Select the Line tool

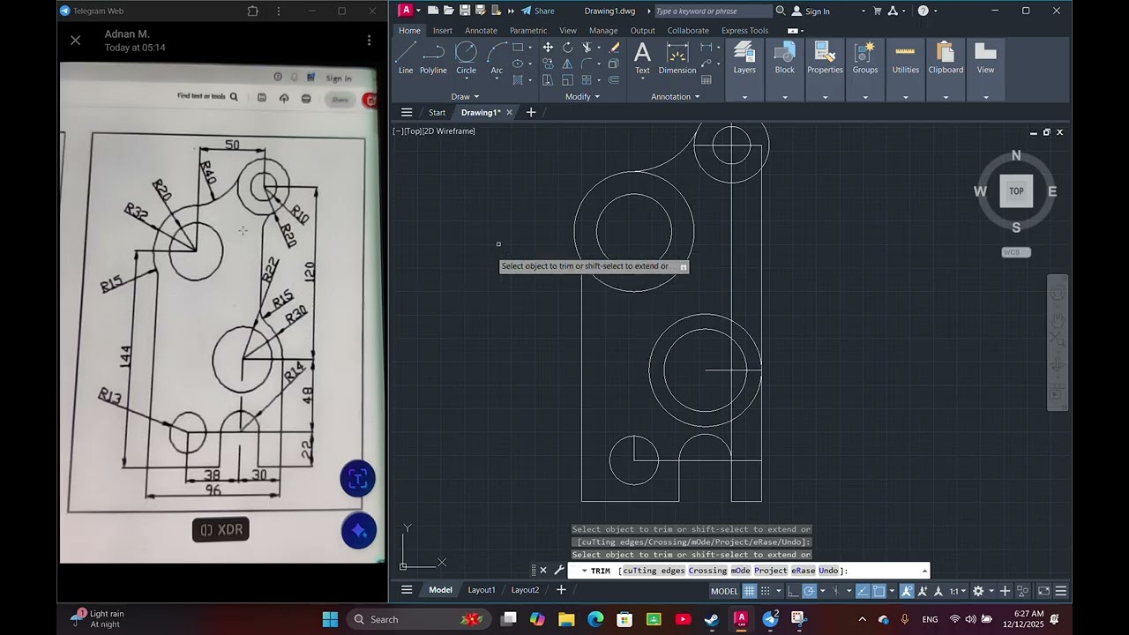[406, 58]
